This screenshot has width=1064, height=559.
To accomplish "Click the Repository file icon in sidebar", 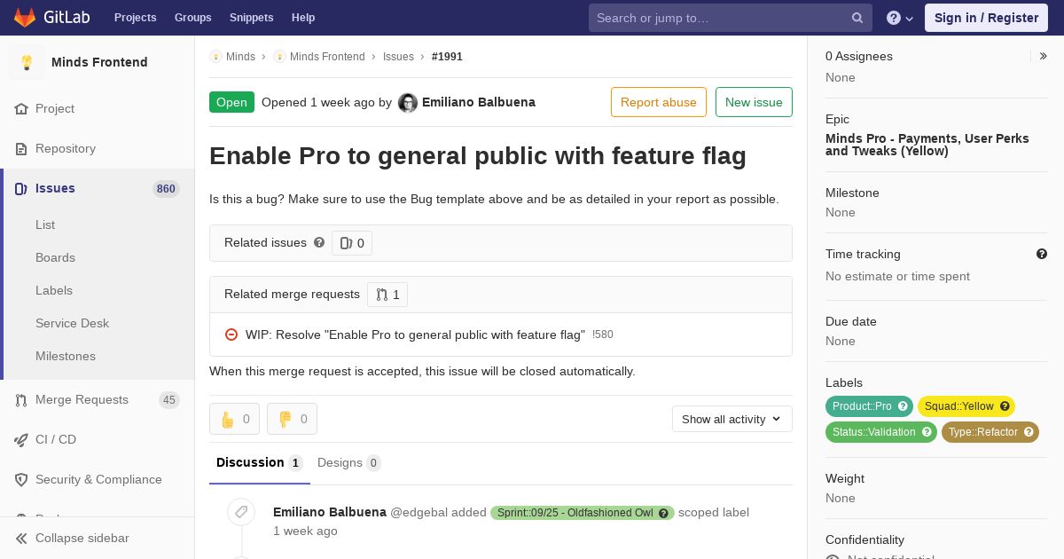I will (21, 148).
